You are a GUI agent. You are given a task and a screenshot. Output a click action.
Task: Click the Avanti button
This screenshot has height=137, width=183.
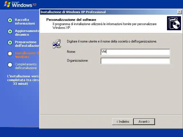(x=144, y=122)
